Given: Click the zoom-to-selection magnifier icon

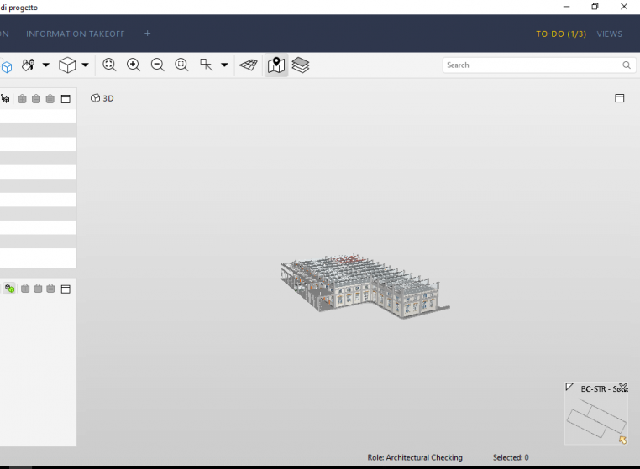Looking at the screenshot, I should (x=181, y=65).
